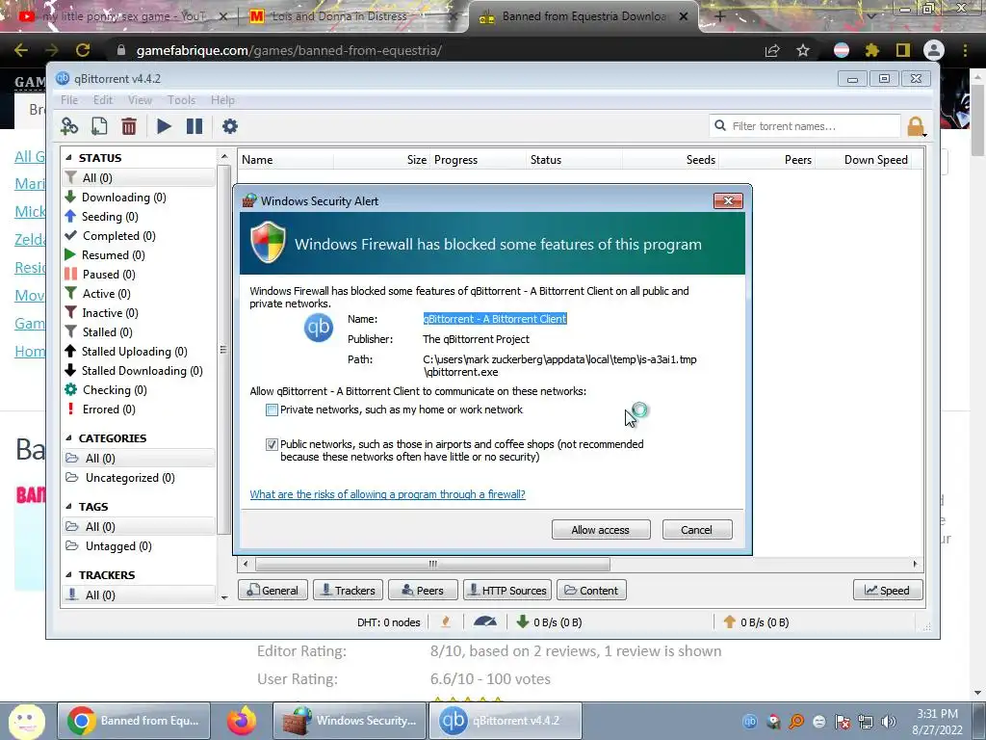Open the Chrome tab search dropdown arrow
Image resolution: width=986 pixels, height=740 pixels.
click(x=870, y=16)
